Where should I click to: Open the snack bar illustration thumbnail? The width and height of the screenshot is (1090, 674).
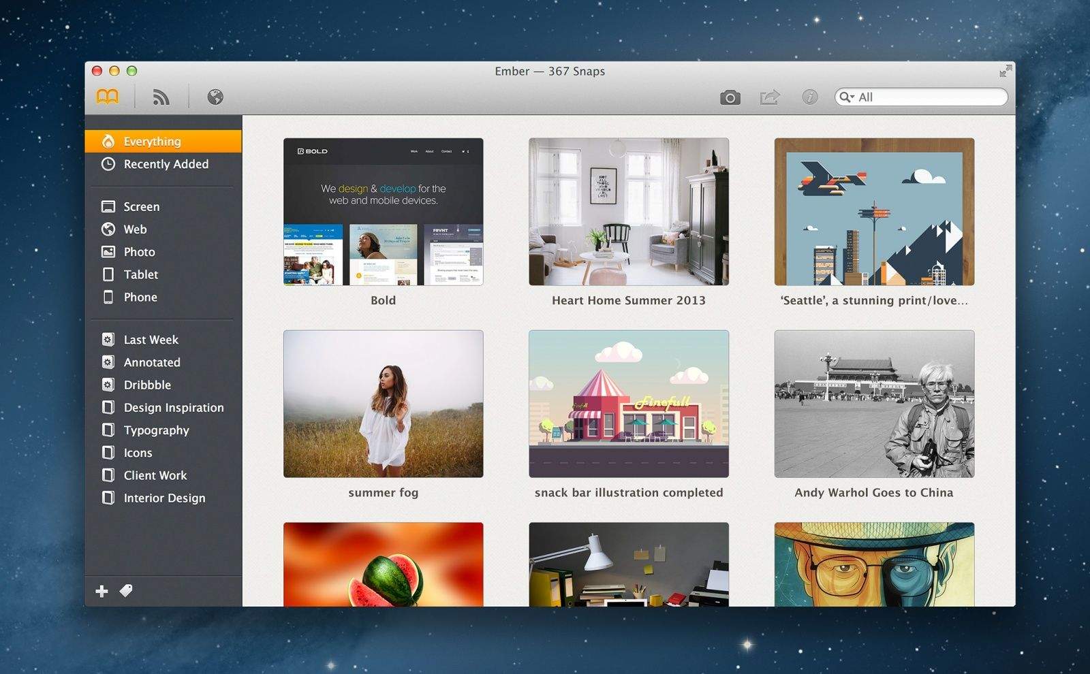tap(628, 404)
